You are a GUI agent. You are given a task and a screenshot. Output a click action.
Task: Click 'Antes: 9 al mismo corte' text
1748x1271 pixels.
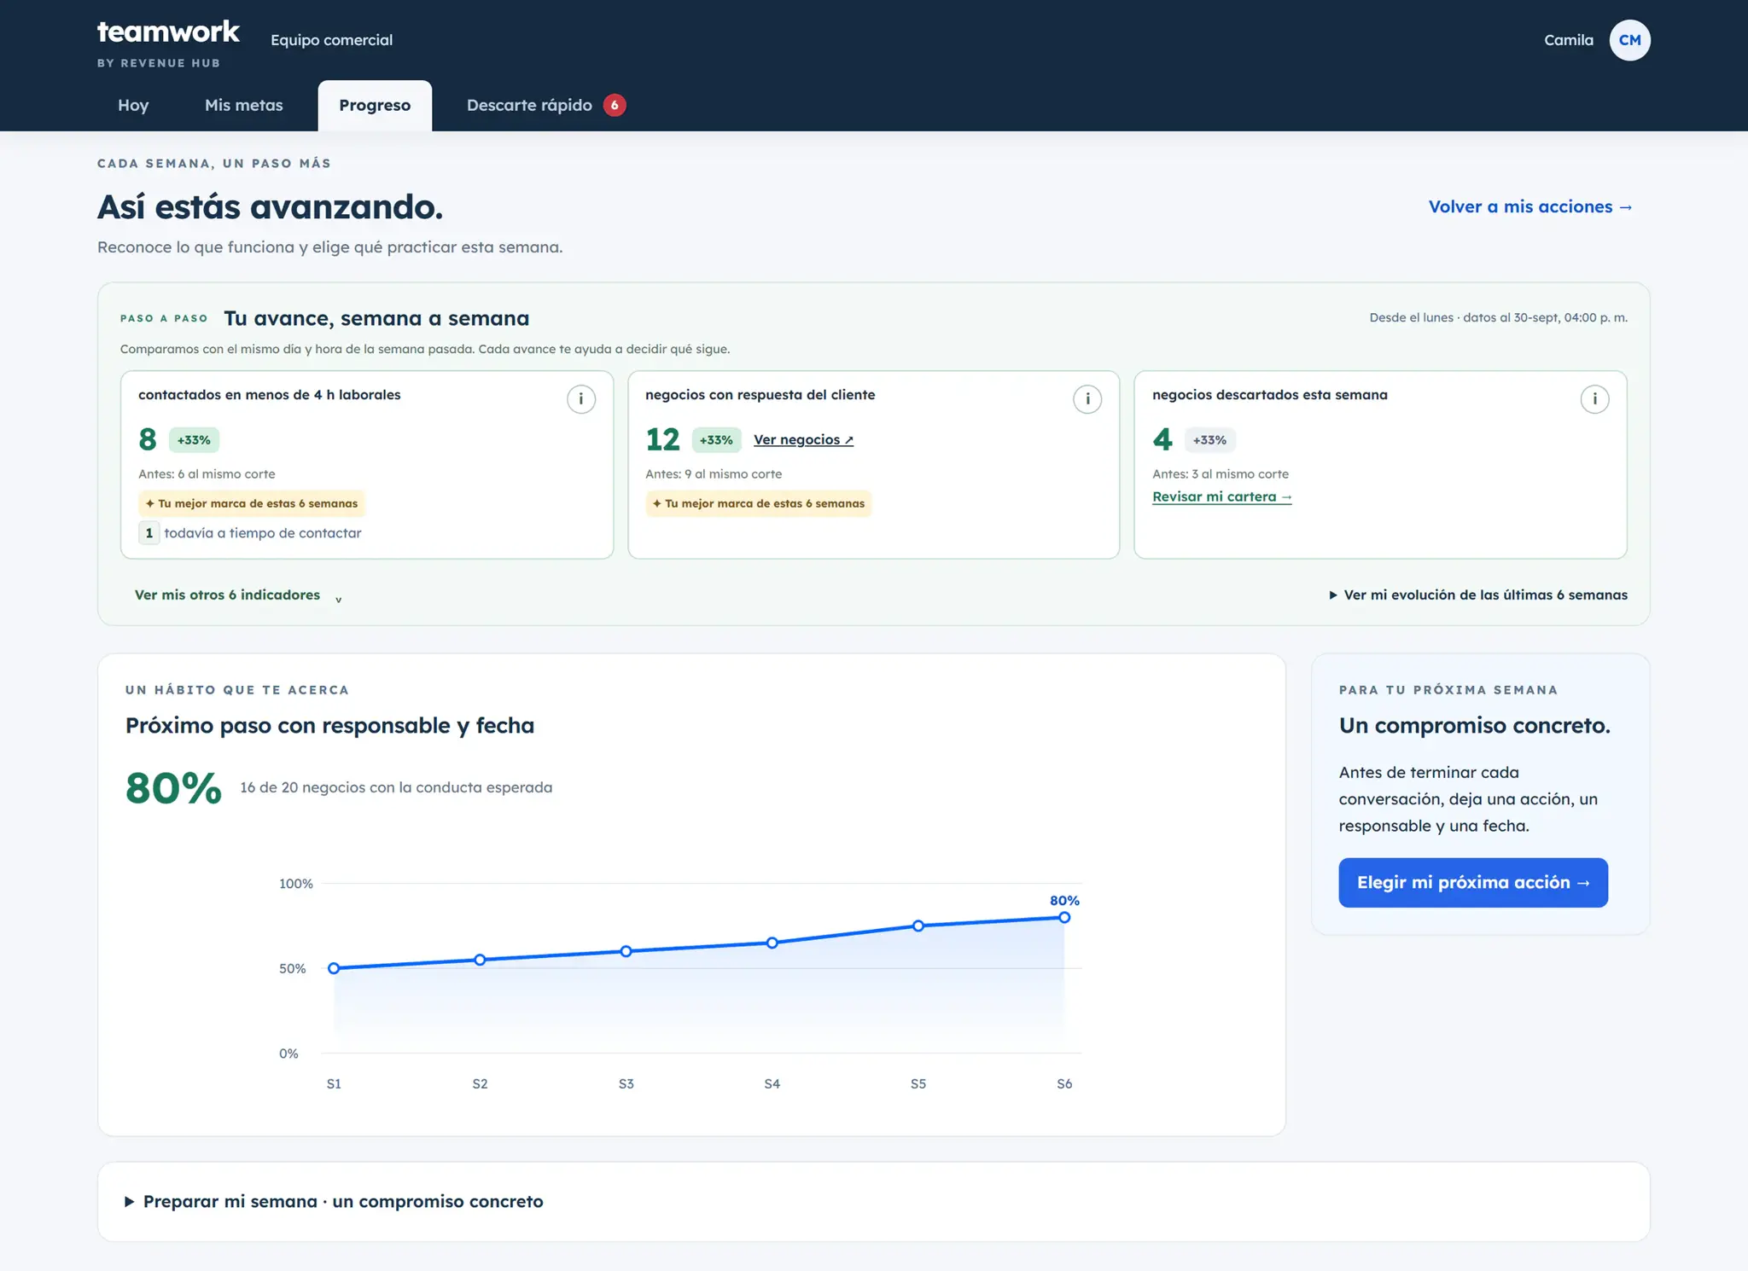[714, 474]
